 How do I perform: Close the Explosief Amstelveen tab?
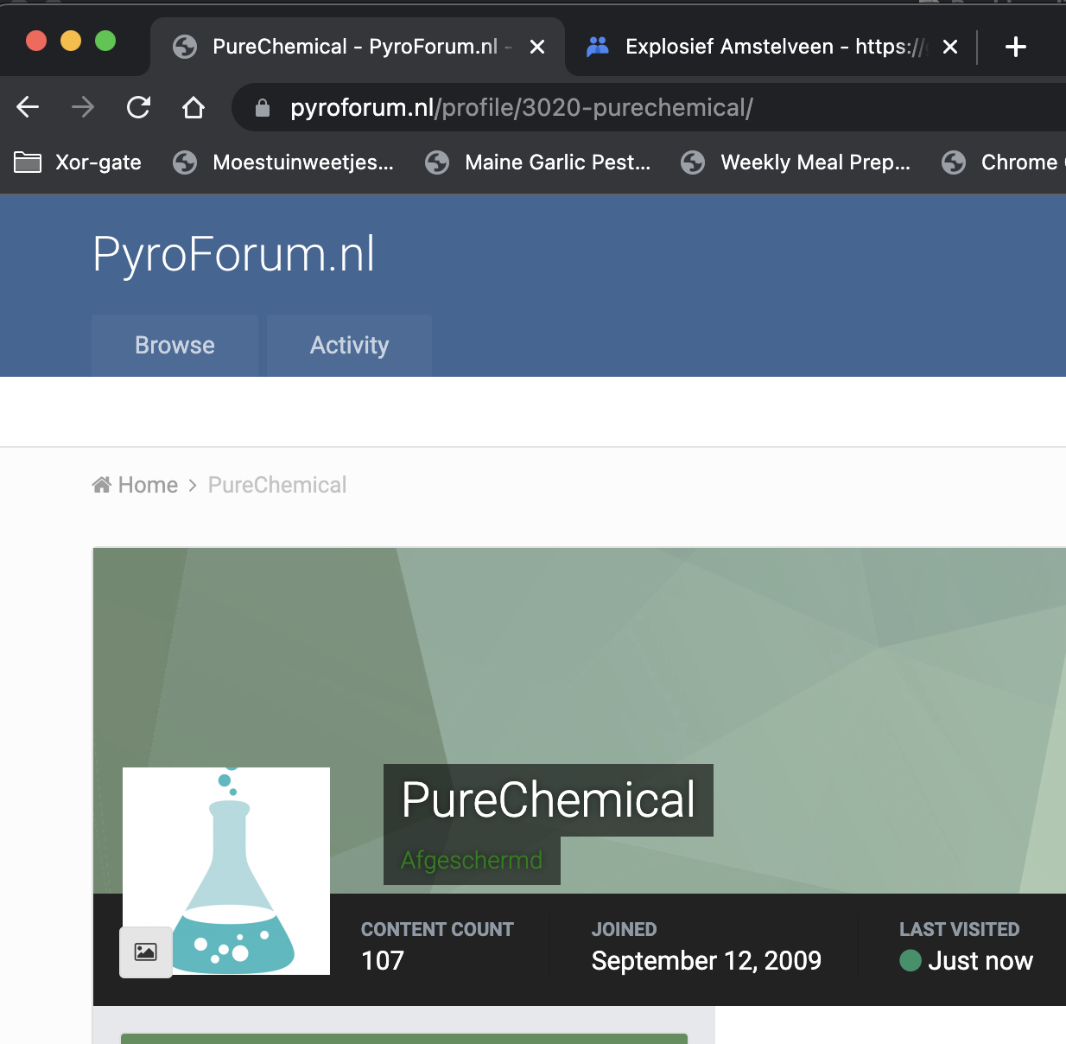coord(950,47)
